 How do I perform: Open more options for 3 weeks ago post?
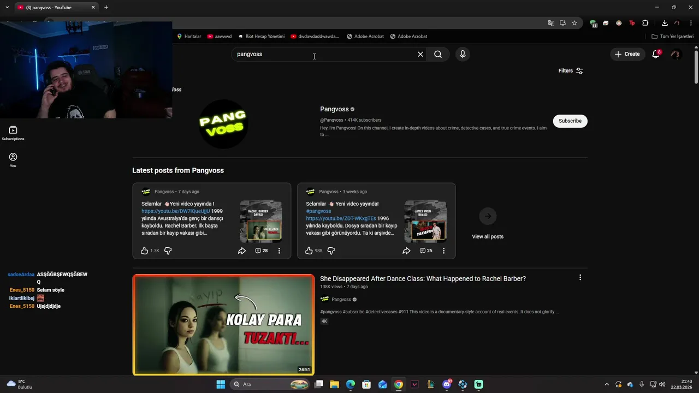443,251
